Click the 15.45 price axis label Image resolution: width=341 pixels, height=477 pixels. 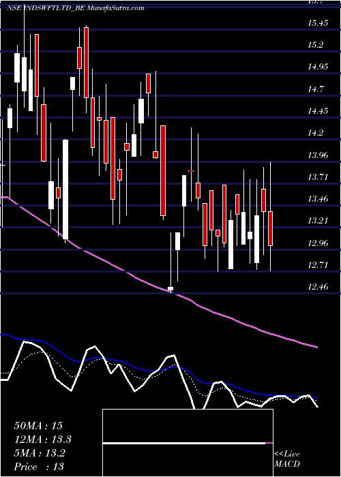coord(318,23)
